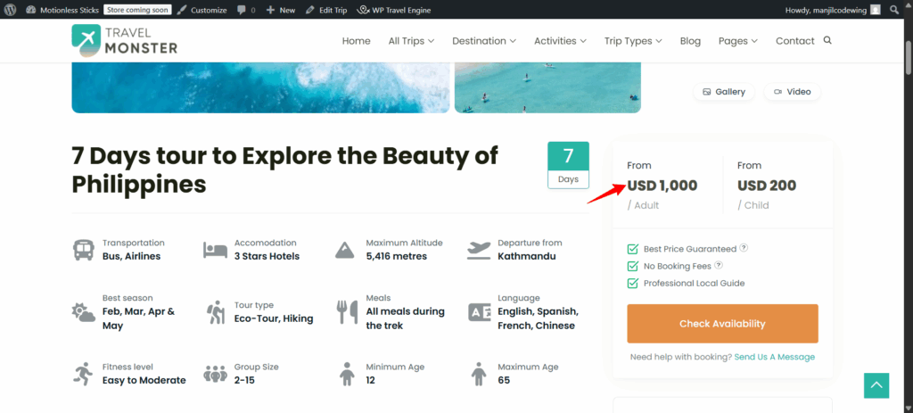Click the Travel Monster logo
Viewport: 913px width, 413px height.
tap(125, 40)
